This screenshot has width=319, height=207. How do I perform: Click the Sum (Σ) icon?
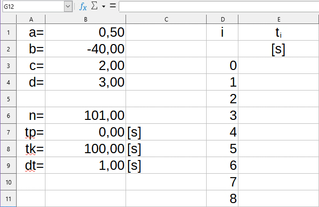pos(94,6)
